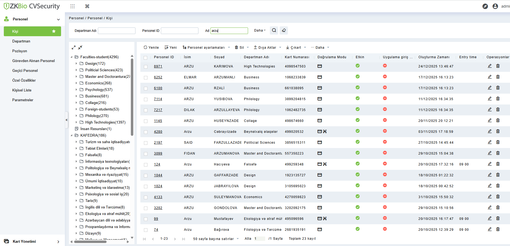Image resolution: width=510 pixels, height=246 pixels.
Task: Click the edit pencil for KARIMOVA row
Action: pos(490,66)
